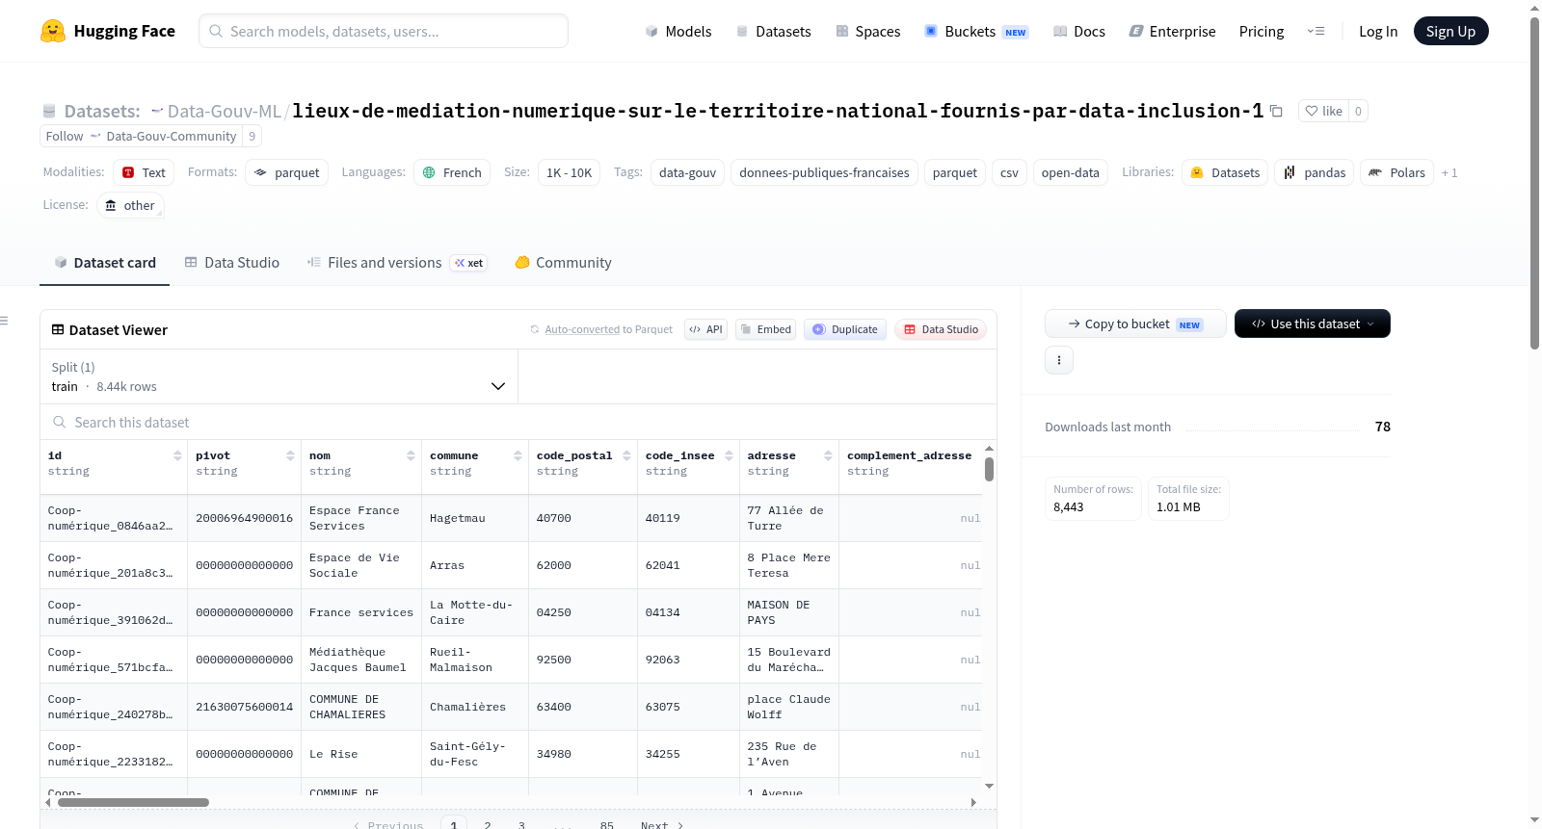The width and height of the screenshot is (1542, 829).
Task: Sort the table by the pivot column
Action: [x=290, y=455]
